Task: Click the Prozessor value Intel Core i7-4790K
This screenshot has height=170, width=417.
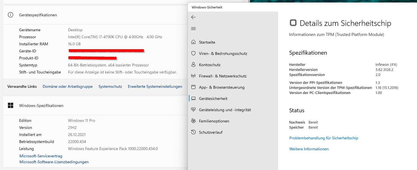Action: (x=115, y=37)
